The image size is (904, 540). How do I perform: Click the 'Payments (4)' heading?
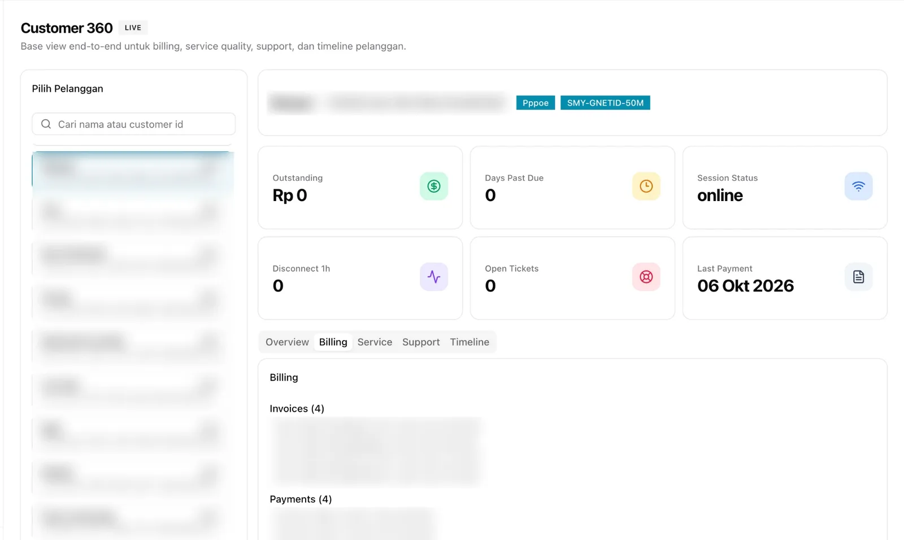click(x=301, y=499)
